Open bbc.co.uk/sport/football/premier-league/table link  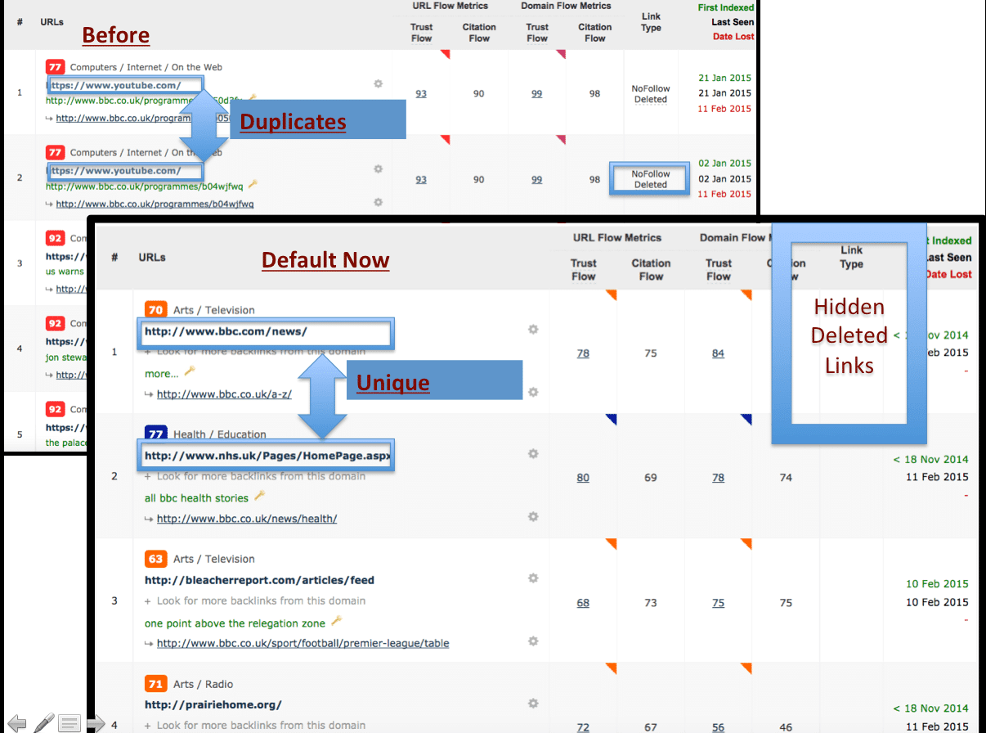(x=303, y=643)
